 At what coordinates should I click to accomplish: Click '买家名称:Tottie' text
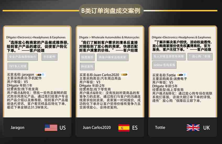tap(164, 75)
